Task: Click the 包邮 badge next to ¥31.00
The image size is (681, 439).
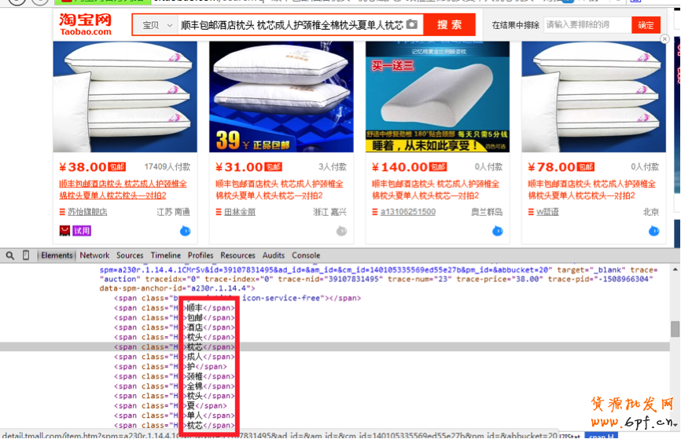Action: (x=273, y=167)
